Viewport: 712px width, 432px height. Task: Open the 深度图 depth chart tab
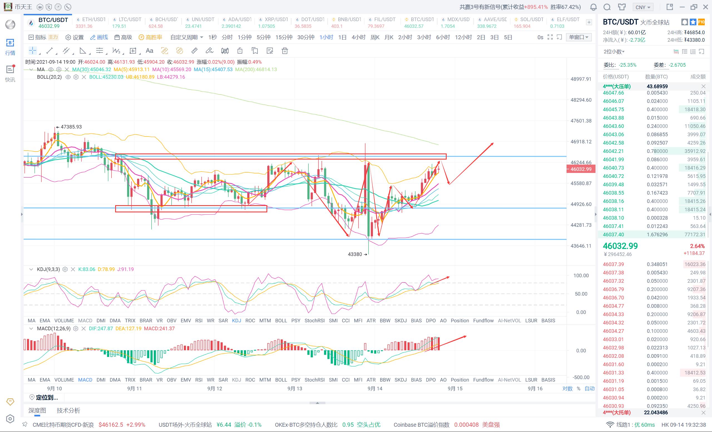(x=37, y=410)
